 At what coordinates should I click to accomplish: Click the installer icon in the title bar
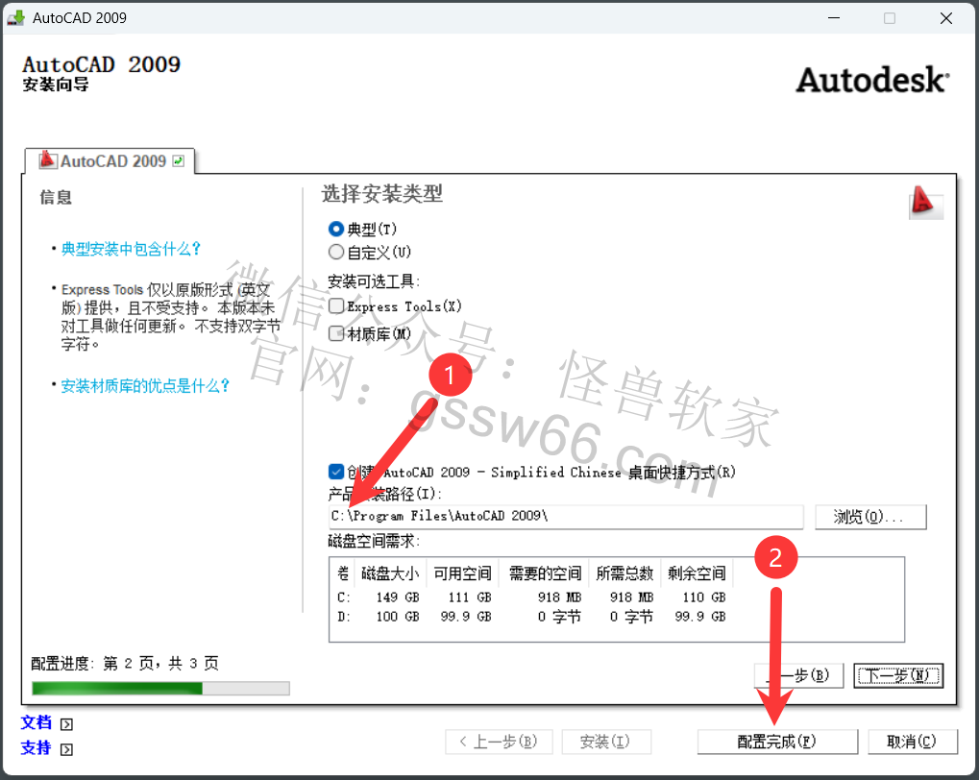(15, 18)
